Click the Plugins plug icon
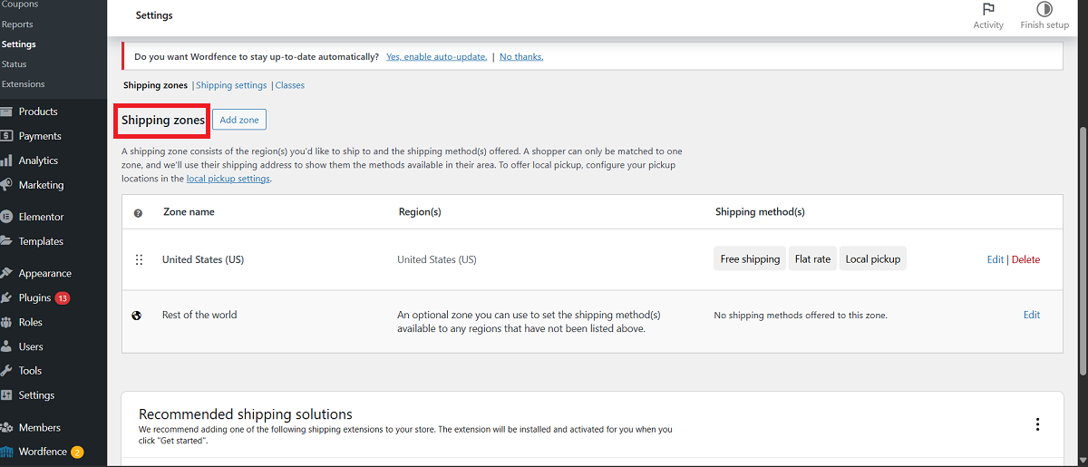Viewport: 1088px width, 467px height. tap(7, 297)
